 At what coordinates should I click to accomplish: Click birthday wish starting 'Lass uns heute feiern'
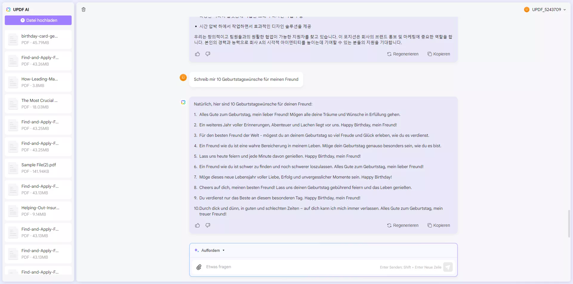point(280,156)
